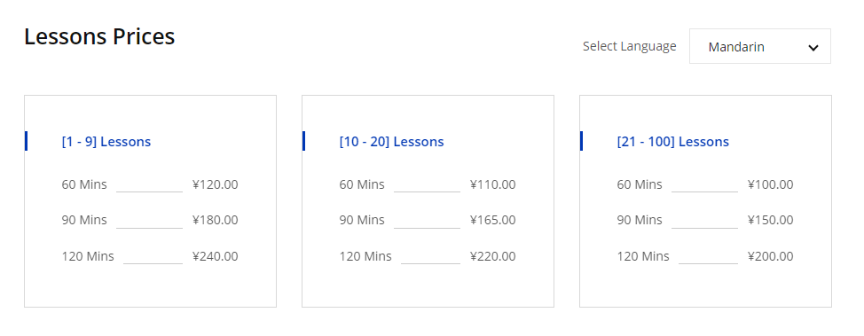
Task: Select the ¥240.00 price for 120 Mins
Action: click(x=216, y=256)
